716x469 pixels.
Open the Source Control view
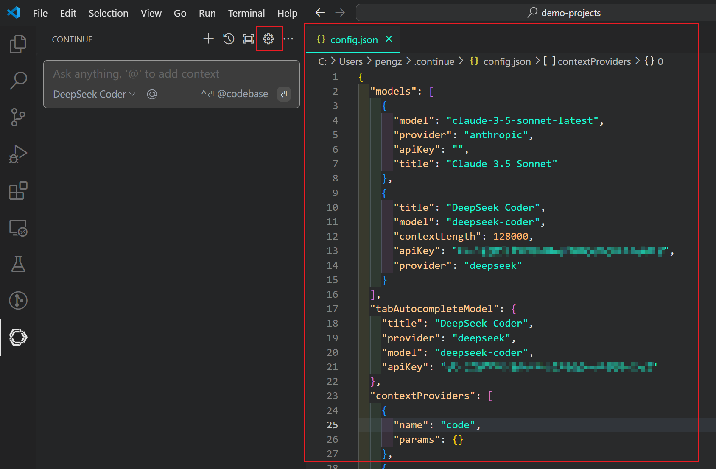(18, 117)
